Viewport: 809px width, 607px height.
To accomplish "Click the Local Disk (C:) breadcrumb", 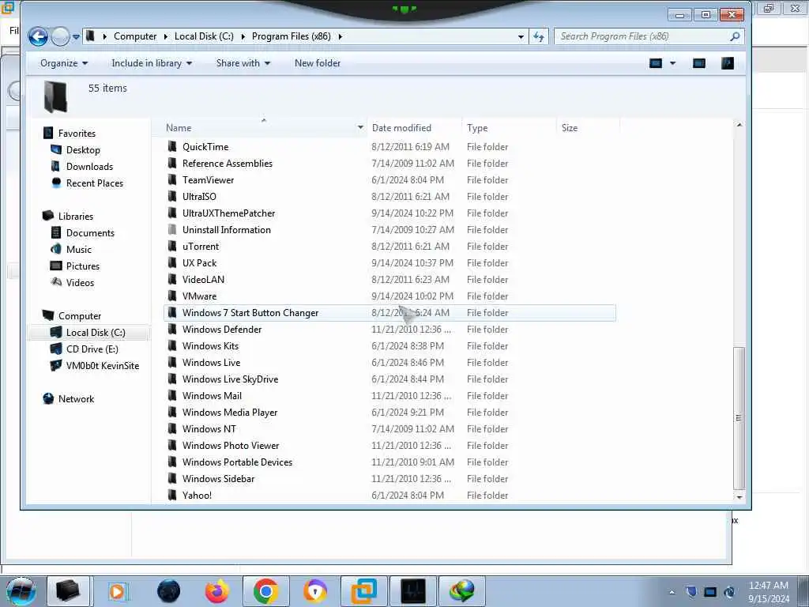I will click(204, 36).
